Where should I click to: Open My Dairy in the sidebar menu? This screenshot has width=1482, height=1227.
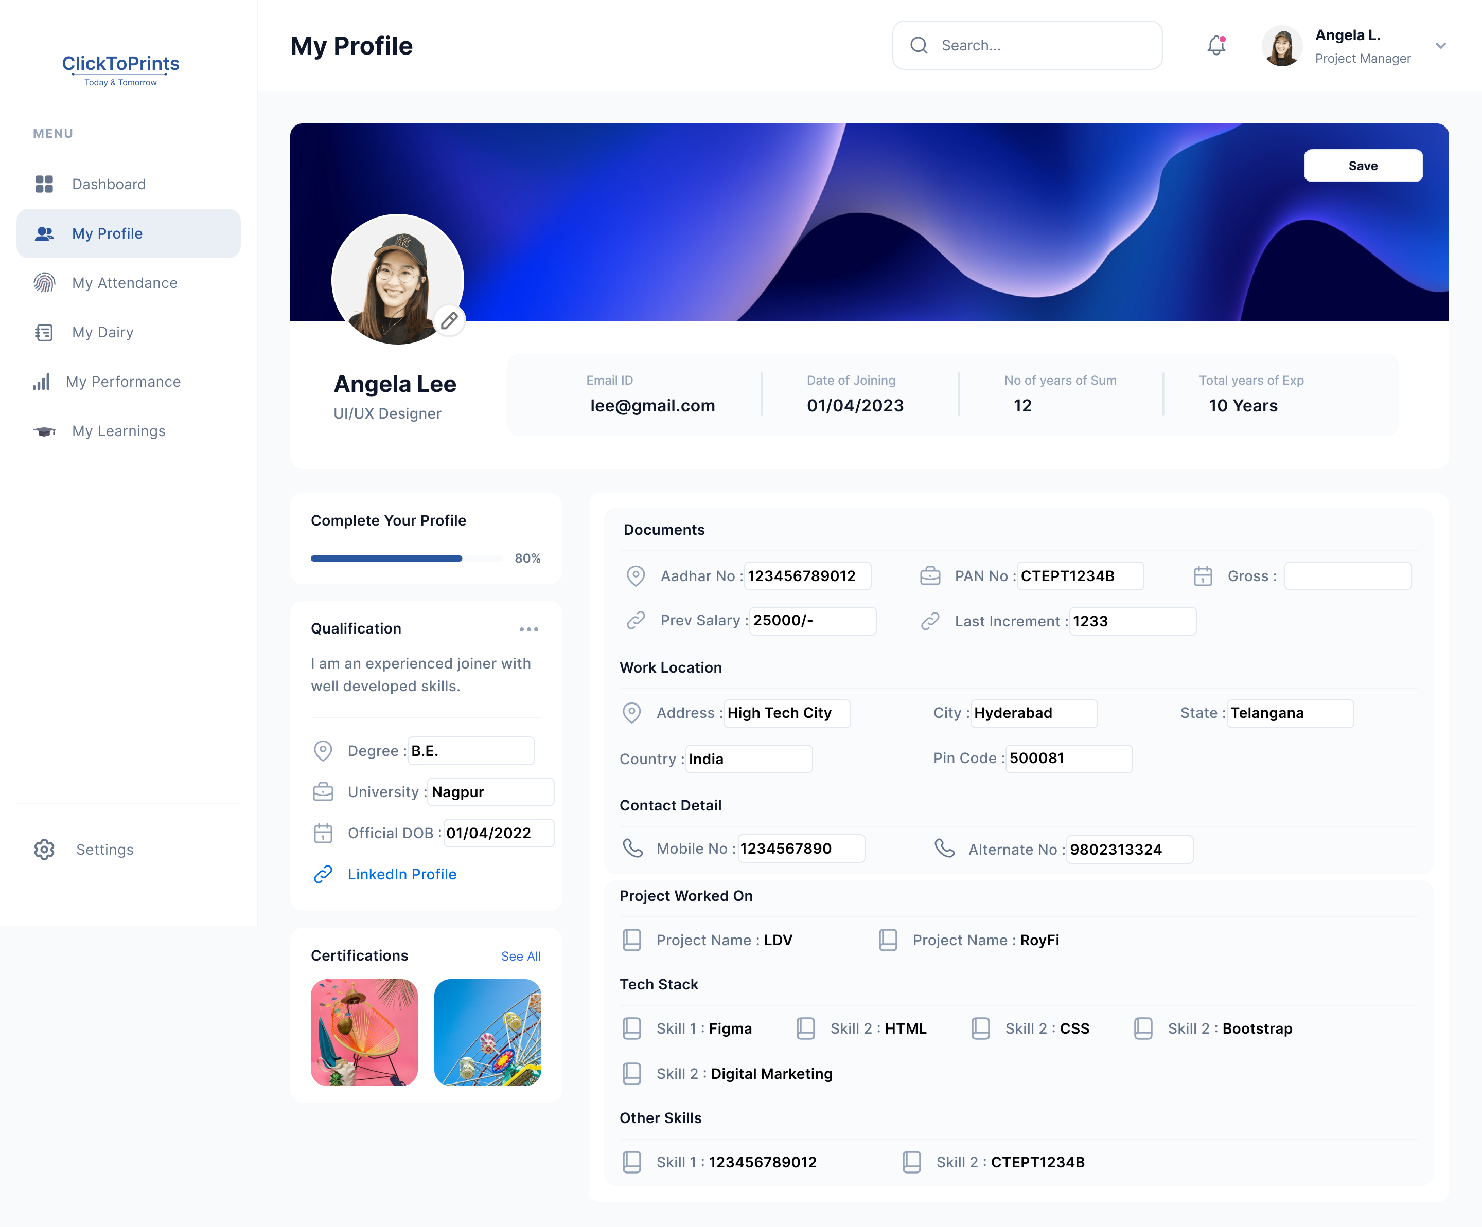tap(103, 332)
